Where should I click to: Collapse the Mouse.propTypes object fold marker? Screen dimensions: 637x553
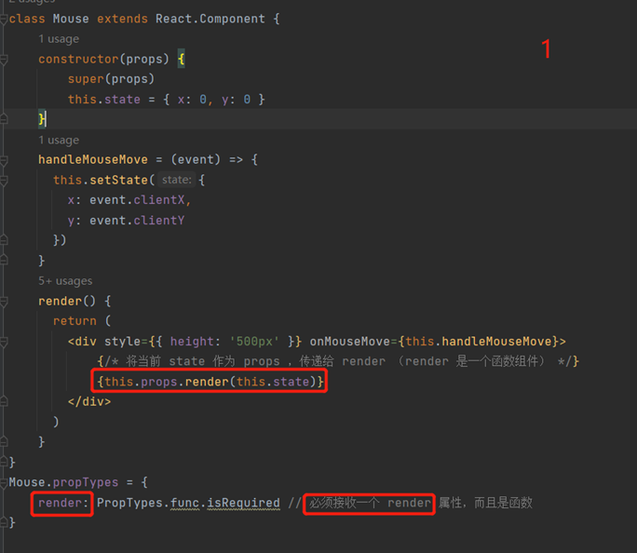4,483
